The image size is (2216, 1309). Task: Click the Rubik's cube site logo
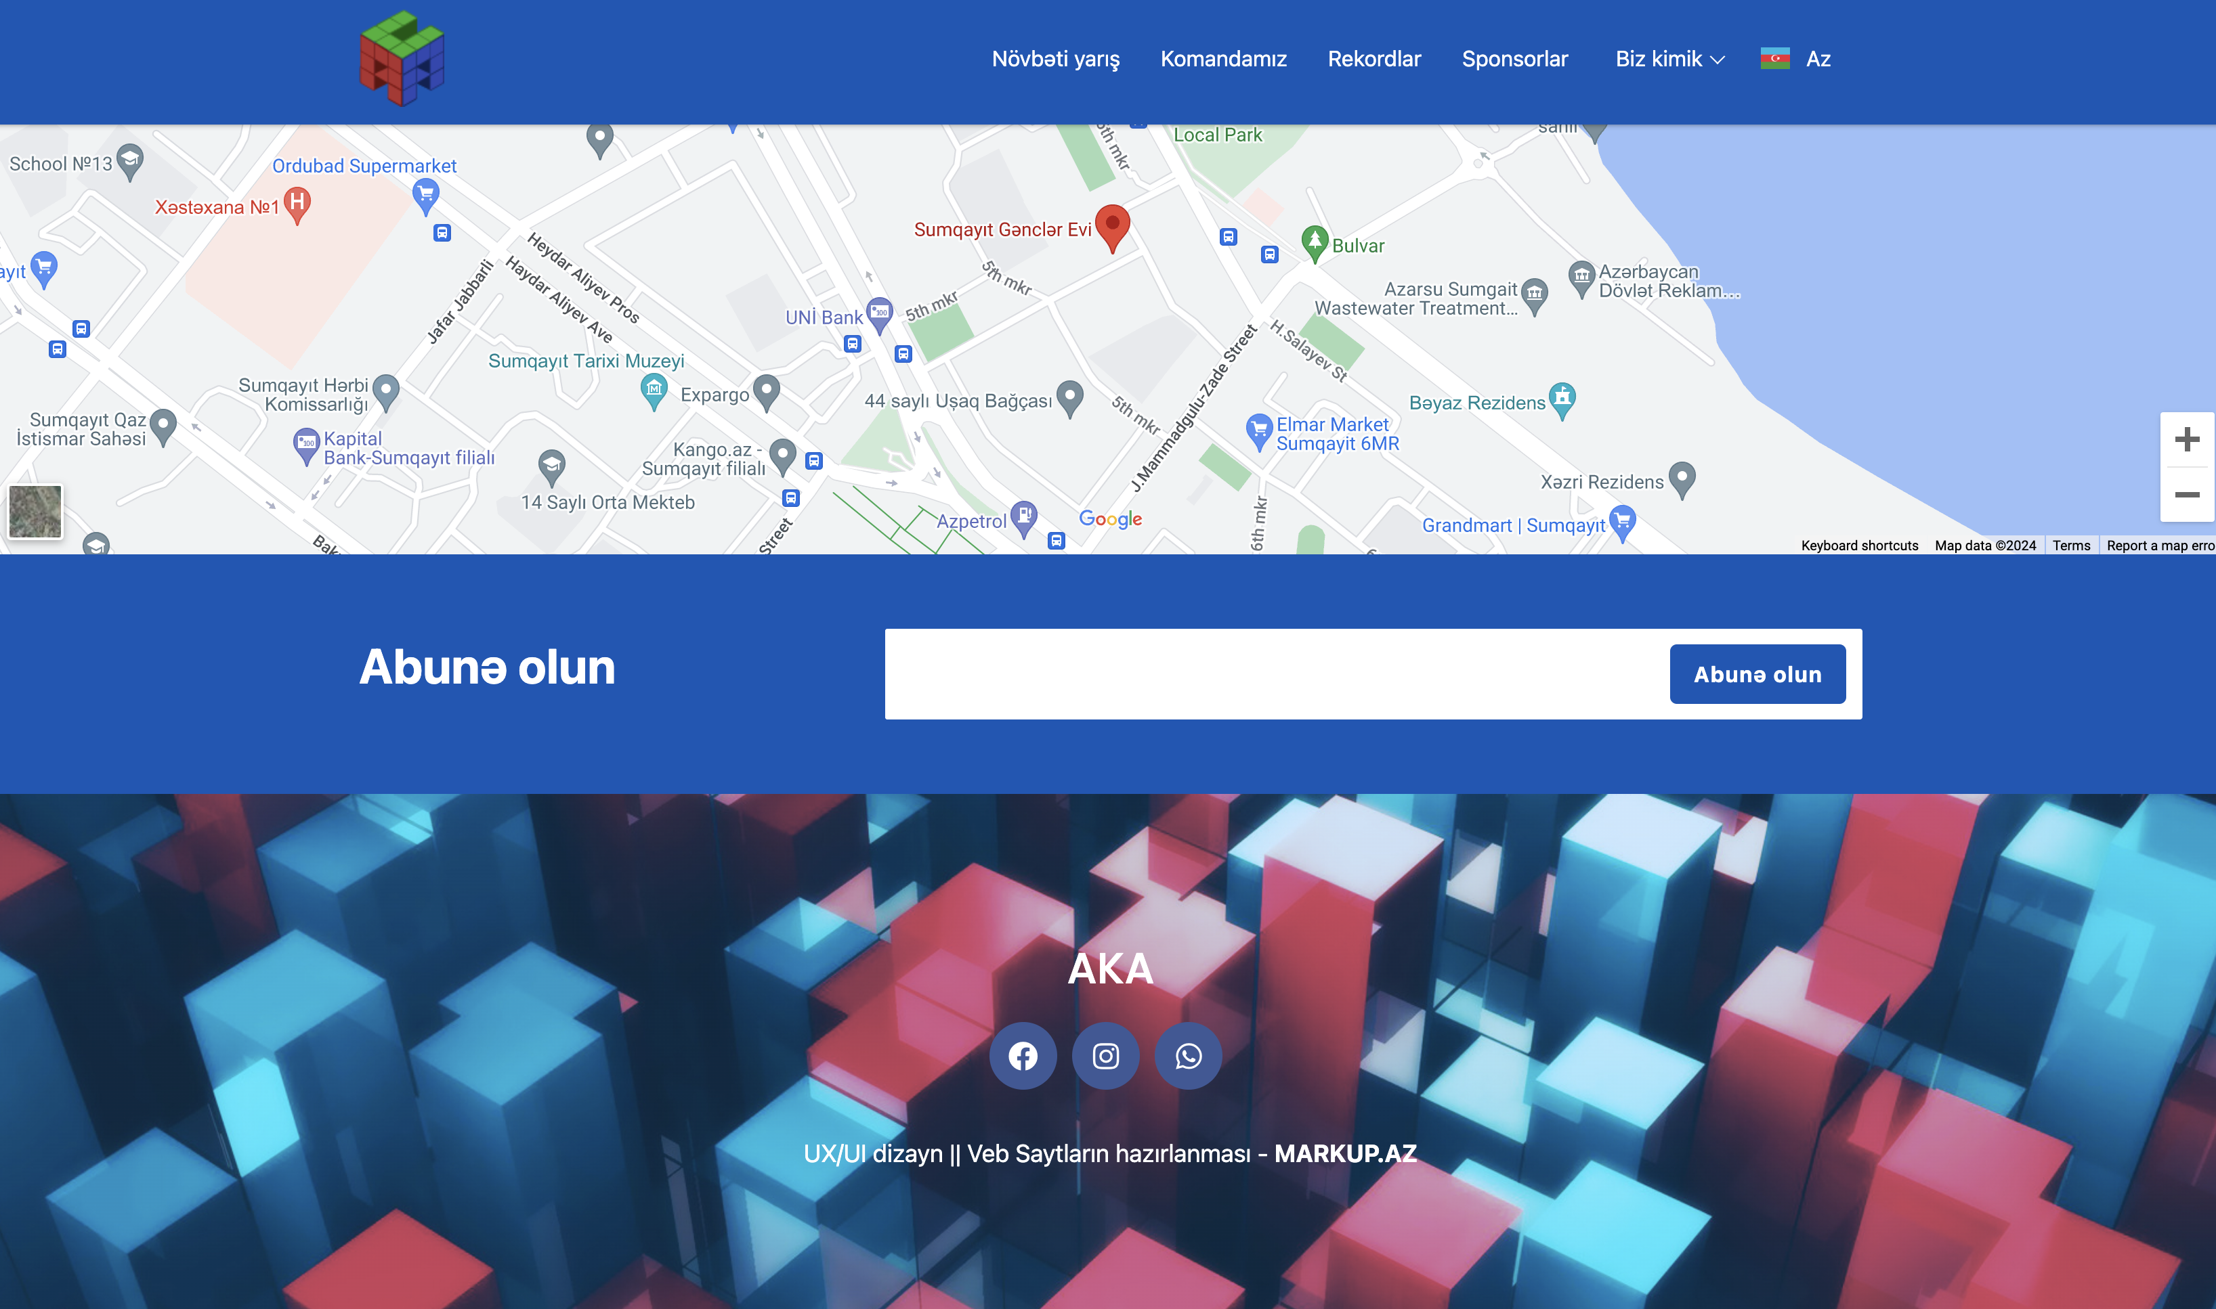[x=402, y=58]
